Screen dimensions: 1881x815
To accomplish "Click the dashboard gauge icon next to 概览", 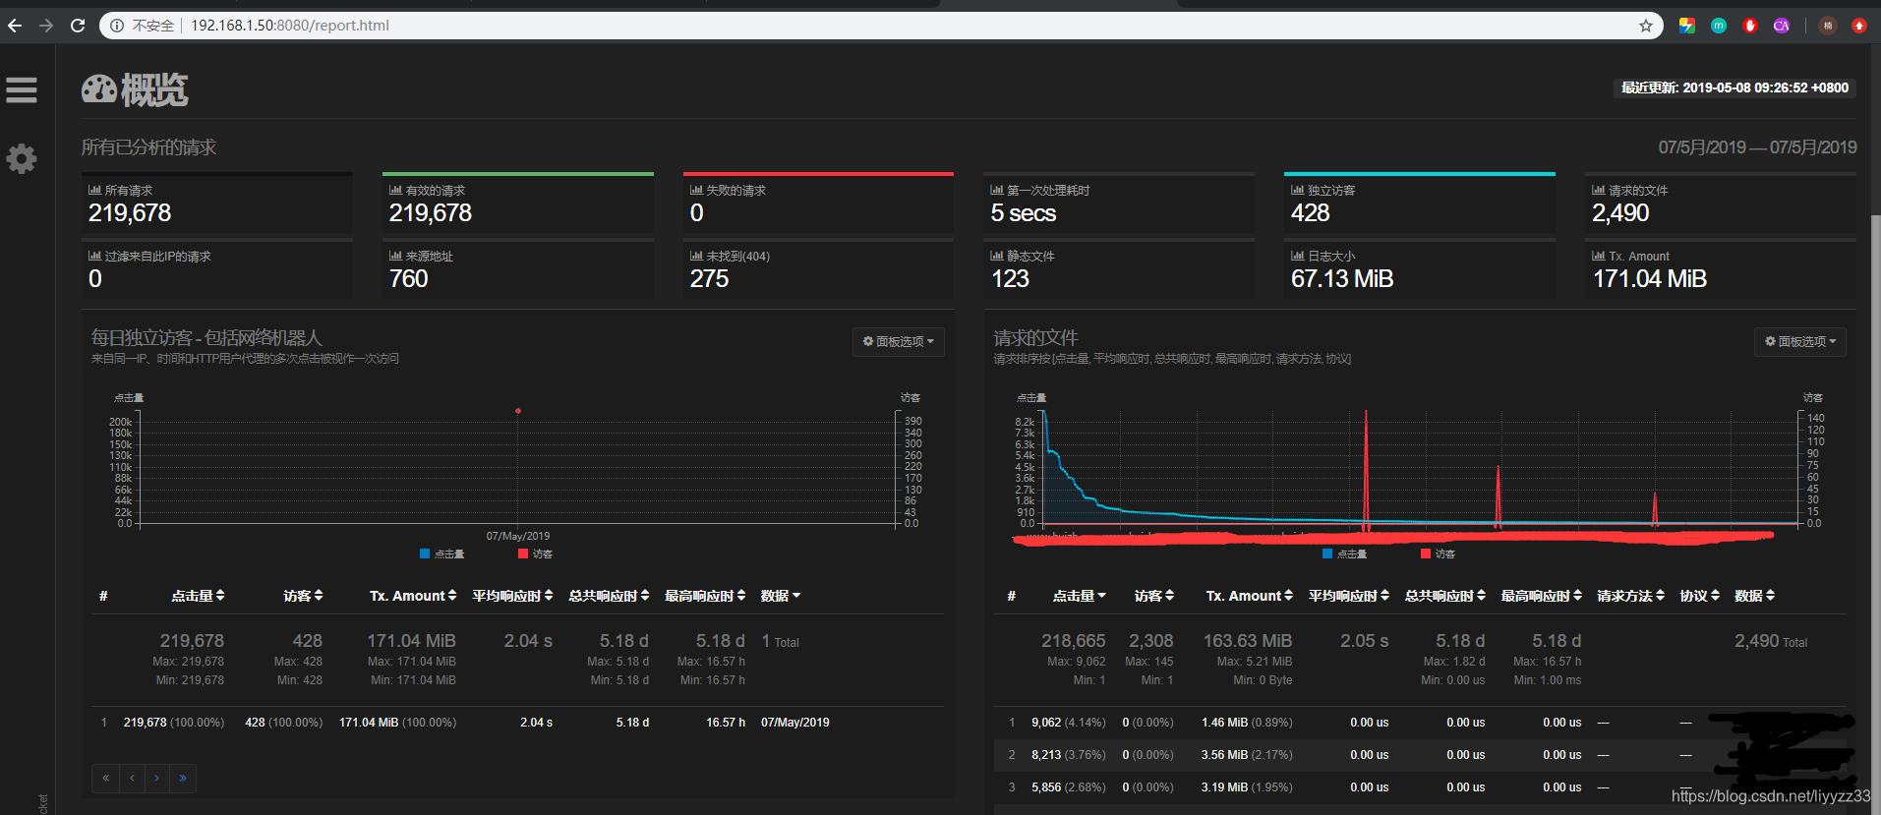I will 99,89.
